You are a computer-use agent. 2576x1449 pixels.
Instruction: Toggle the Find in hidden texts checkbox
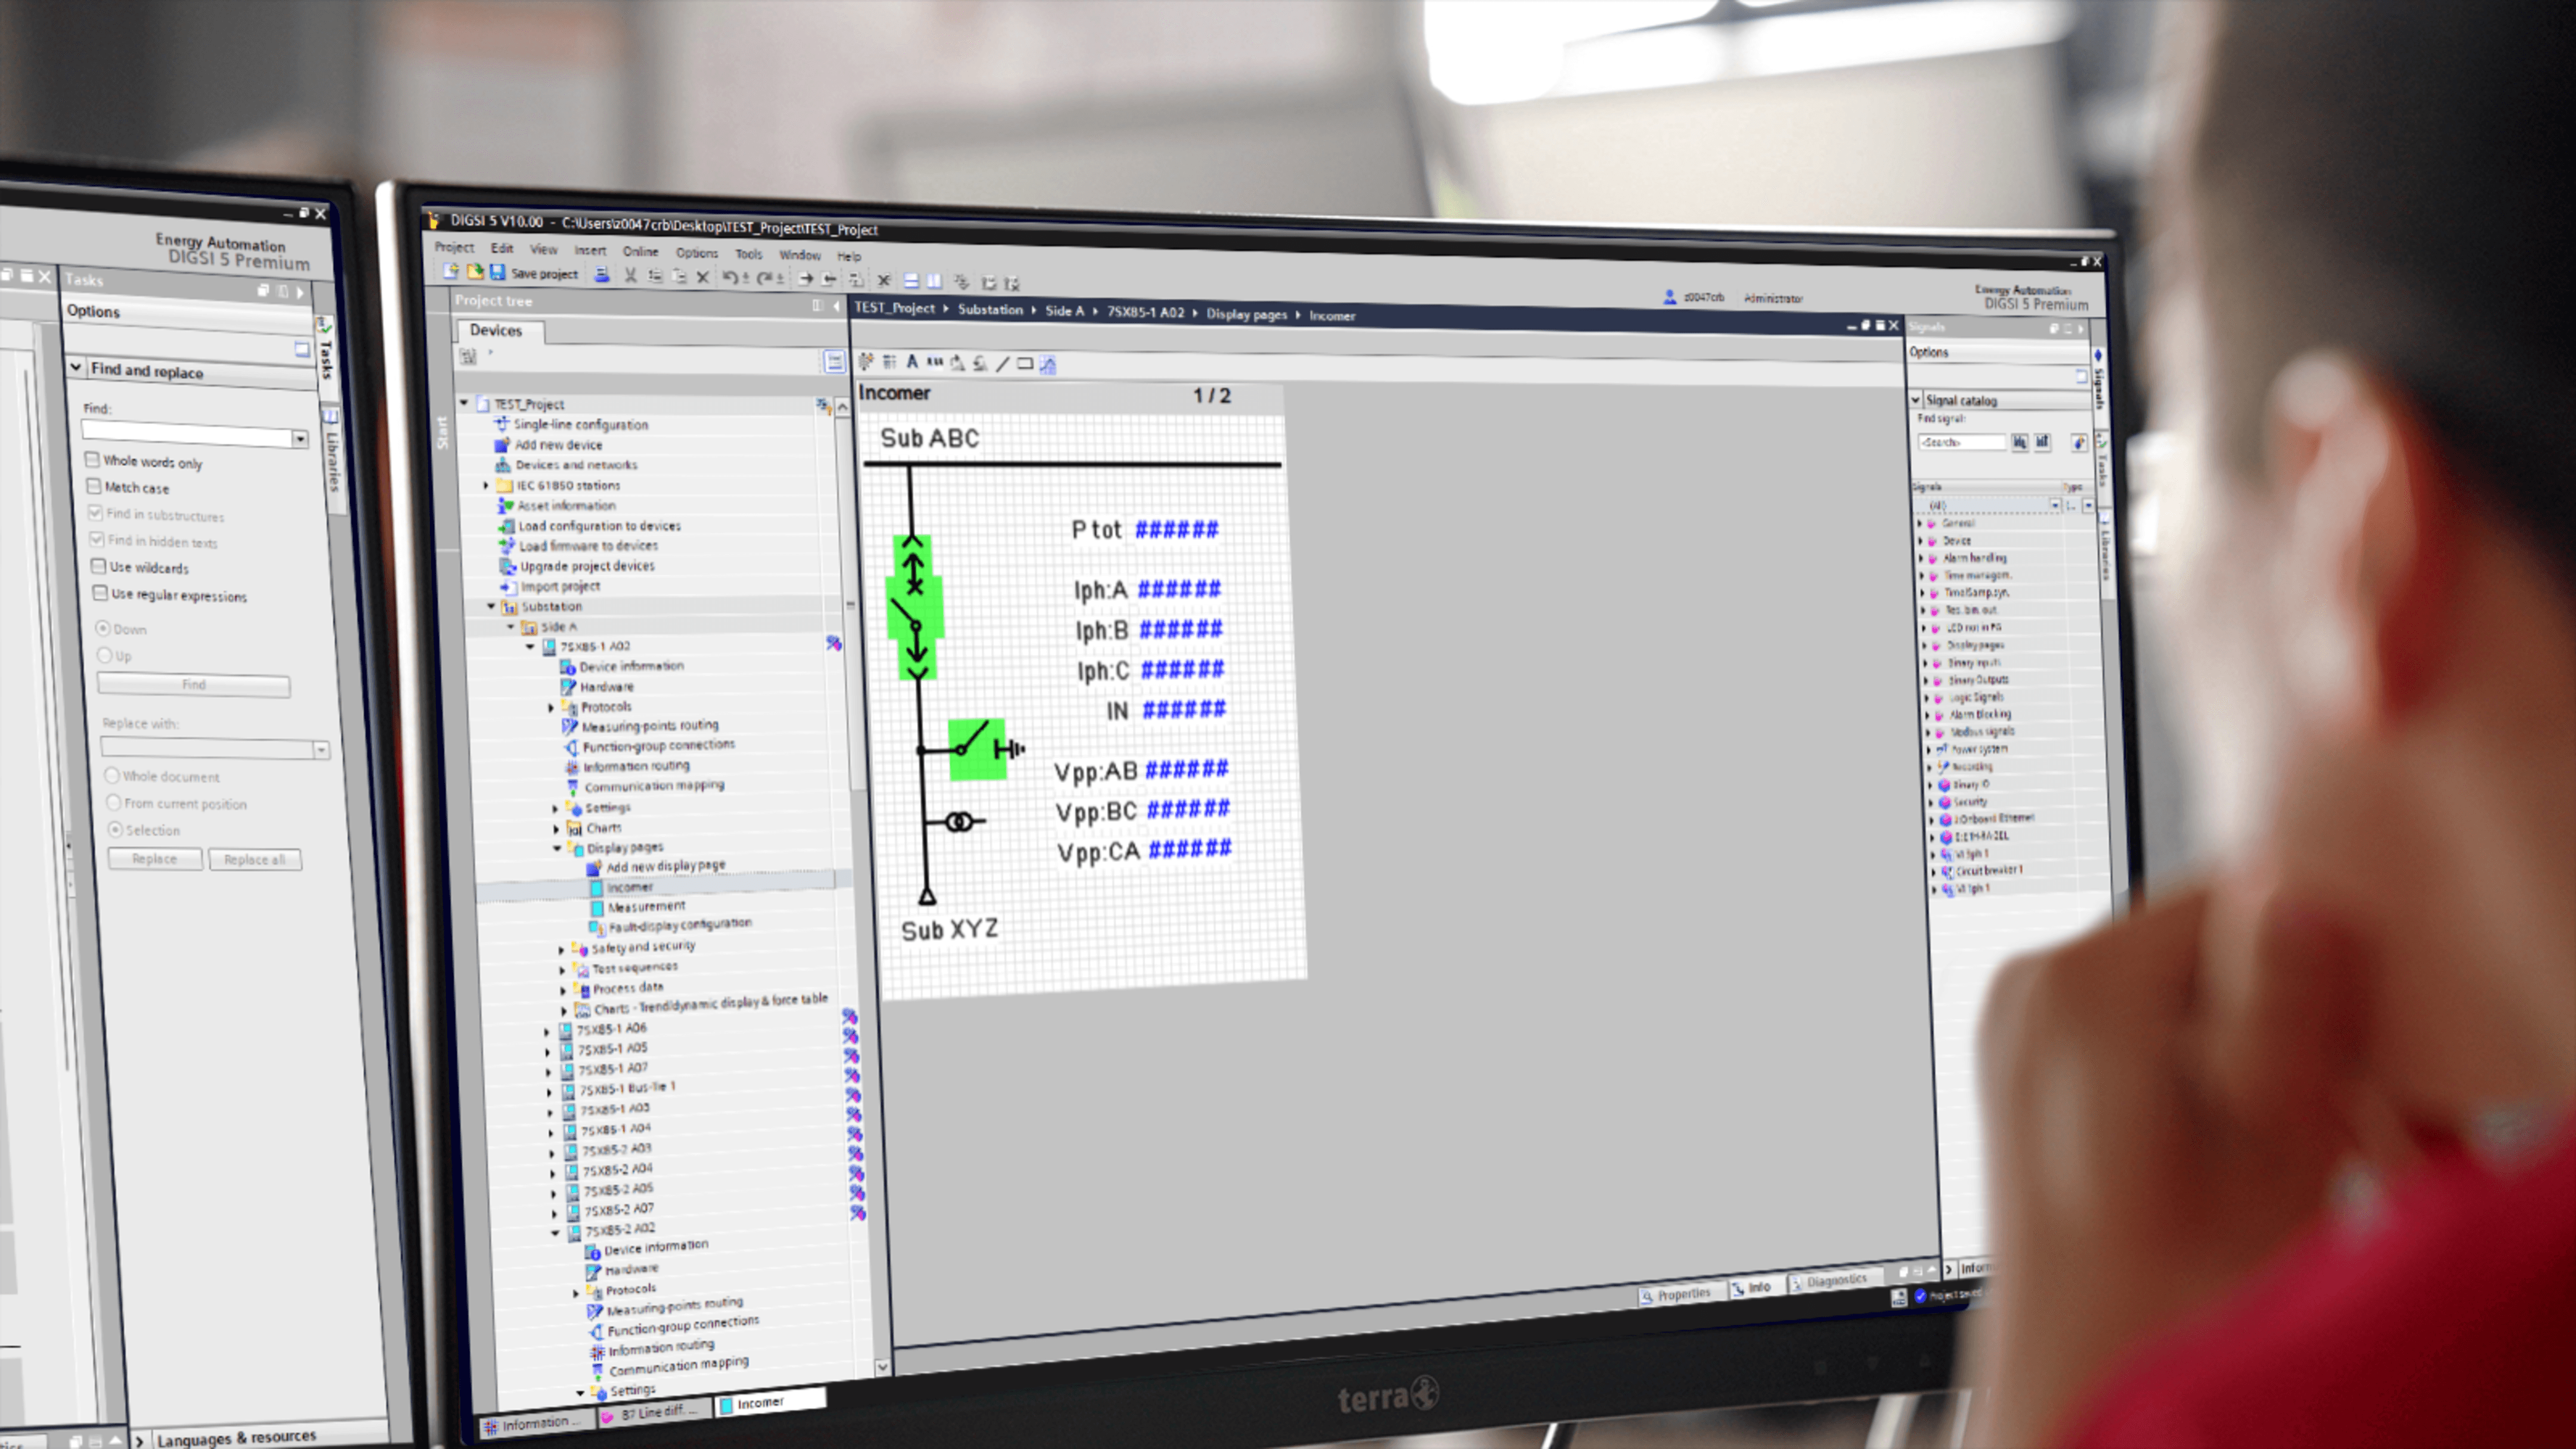click(97, 539)
